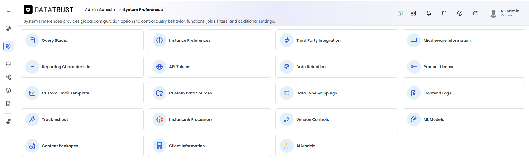Open the hamburger menu

click(9, 10)
